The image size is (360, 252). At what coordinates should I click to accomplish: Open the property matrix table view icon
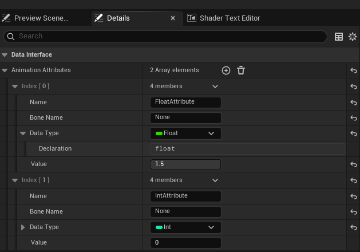(x=339, y=37)
